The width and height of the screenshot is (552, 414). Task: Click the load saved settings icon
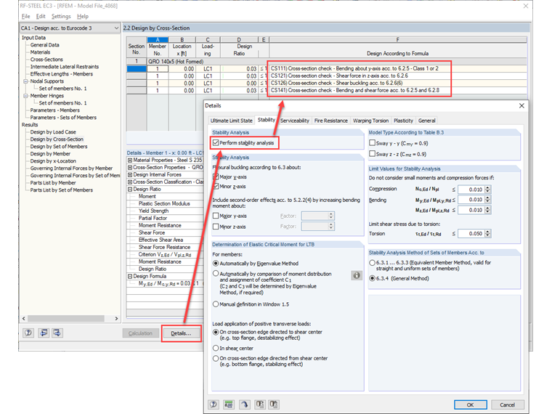point(260,405)
